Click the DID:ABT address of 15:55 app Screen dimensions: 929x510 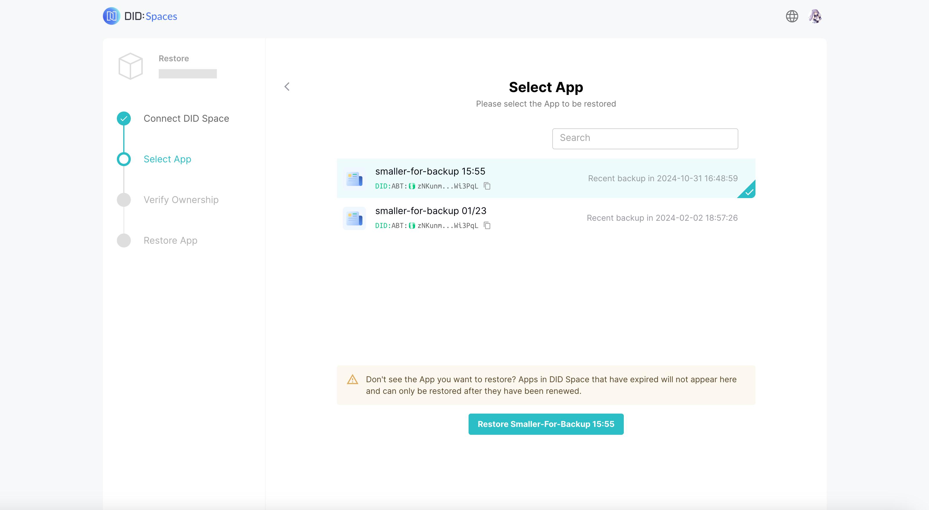click(427, 186)
